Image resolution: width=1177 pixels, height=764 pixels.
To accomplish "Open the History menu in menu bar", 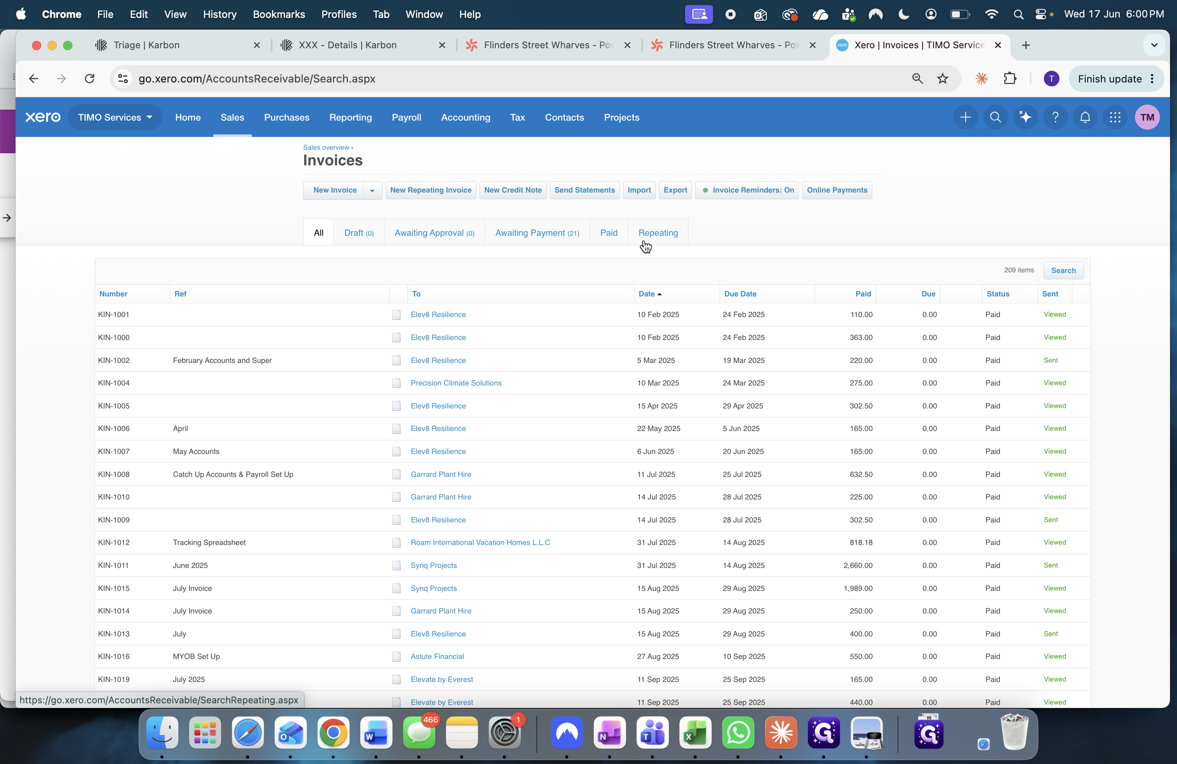I will click(220, 14).
